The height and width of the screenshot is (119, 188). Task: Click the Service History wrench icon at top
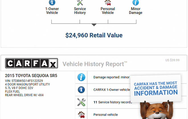point(80,3)
